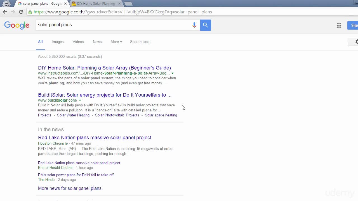Open Red Lake Nation headline link

coord(95,138)
